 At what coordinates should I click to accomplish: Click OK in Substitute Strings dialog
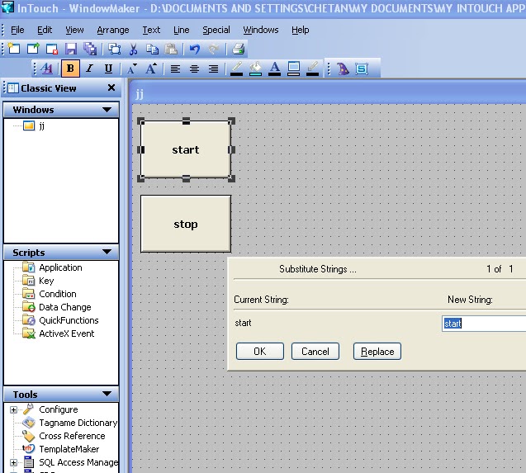(x=260, y=351)
